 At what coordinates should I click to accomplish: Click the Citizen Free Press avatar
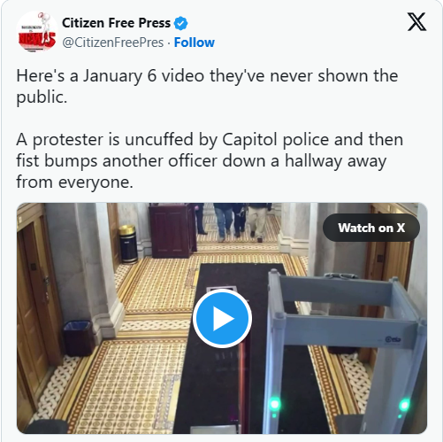coord(37,32)
